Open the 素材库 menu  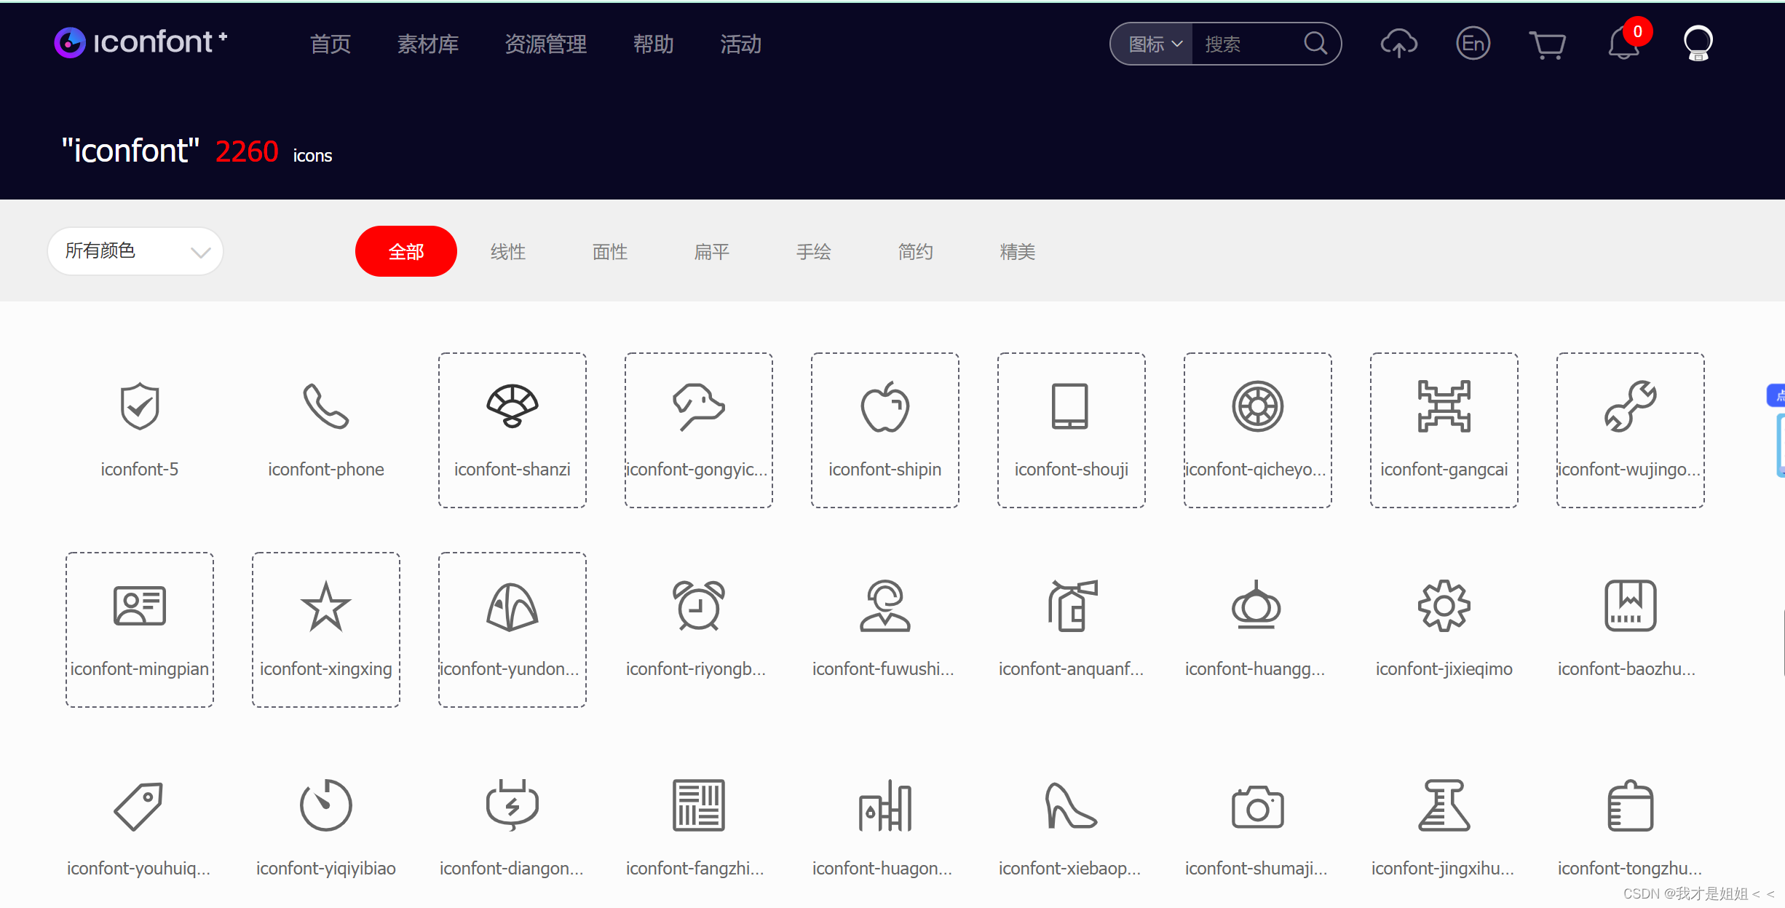tap(428, 44)
